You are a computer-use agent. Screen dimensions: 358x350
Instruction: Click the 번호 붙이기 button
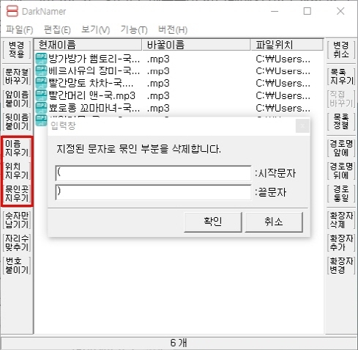17,266
